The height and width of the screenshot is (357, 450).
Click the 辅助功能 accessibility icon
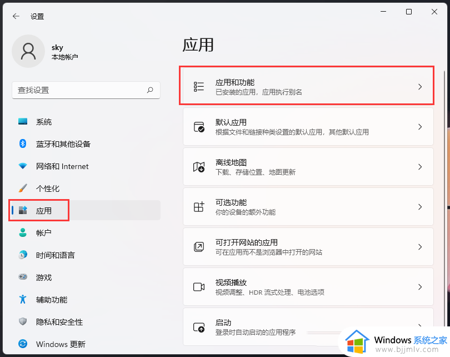23,299
